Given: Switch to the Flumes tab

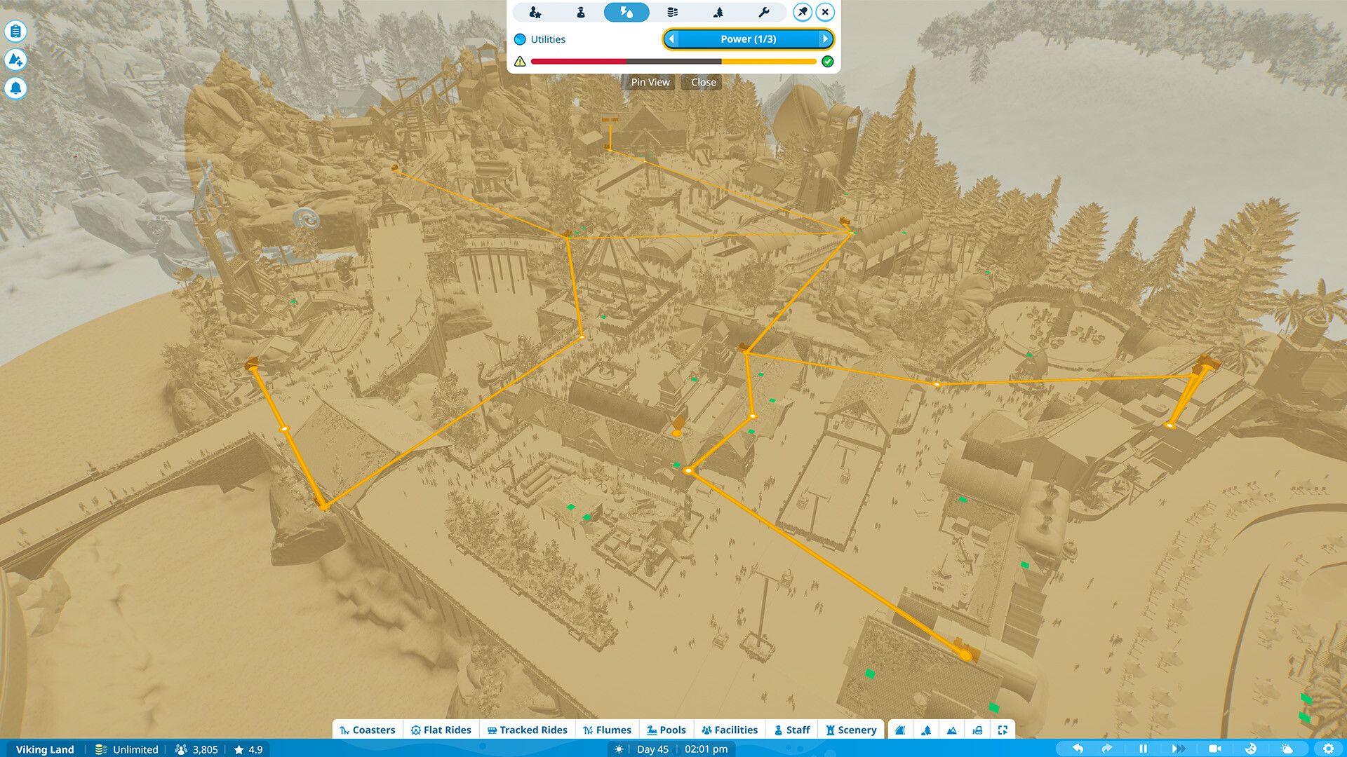Looking at the screenshot, I should click(608, 730).
